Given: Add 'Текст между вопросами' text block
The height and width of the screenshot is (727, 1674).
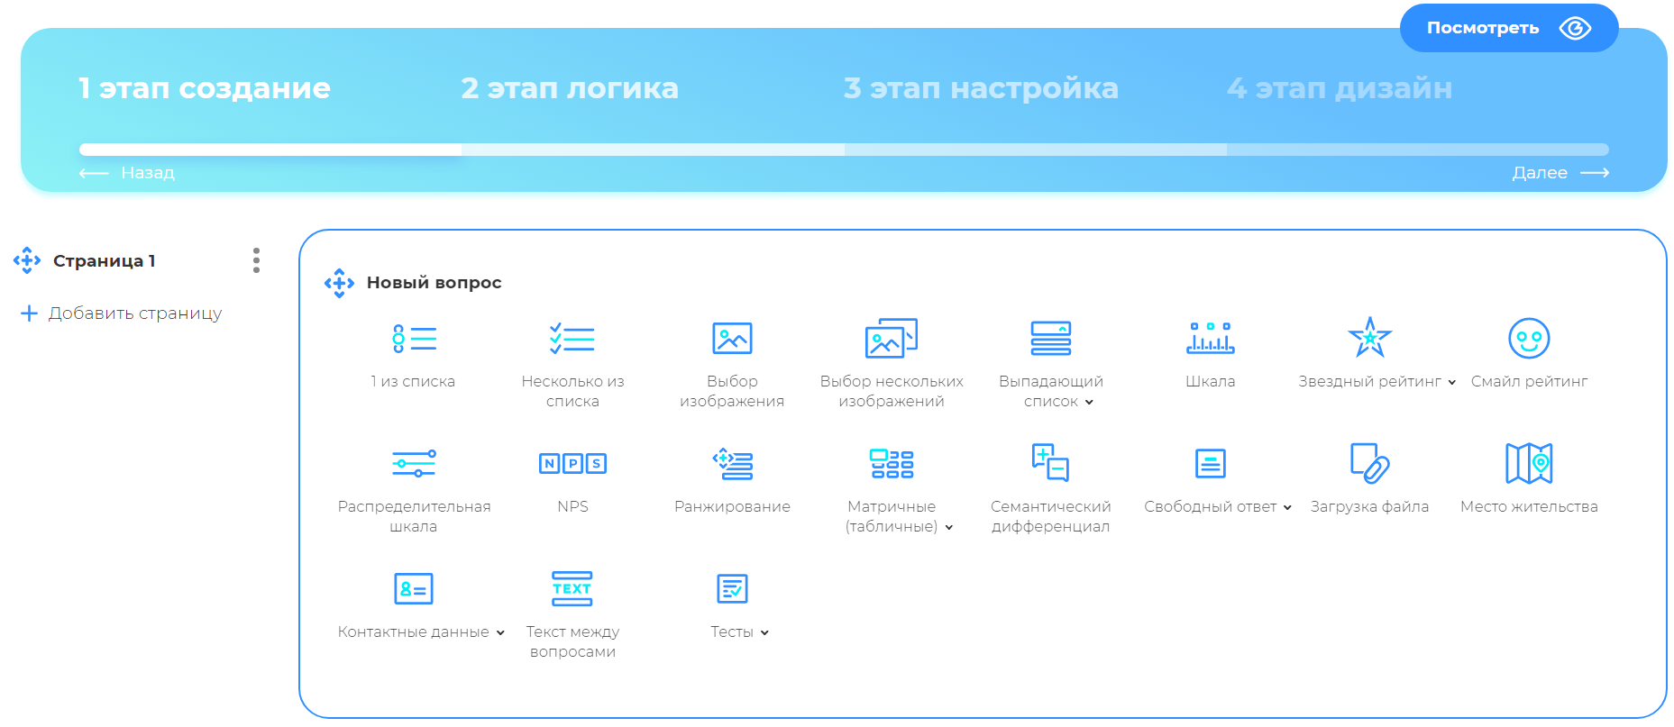Looking at the screenshot, I should point(572,589).
